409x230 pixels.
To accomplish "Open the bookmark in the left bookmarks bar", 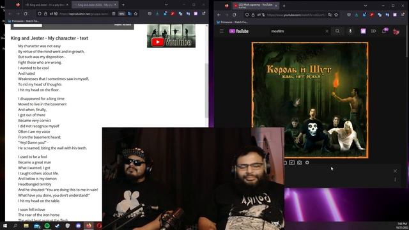I will (23, 21).
